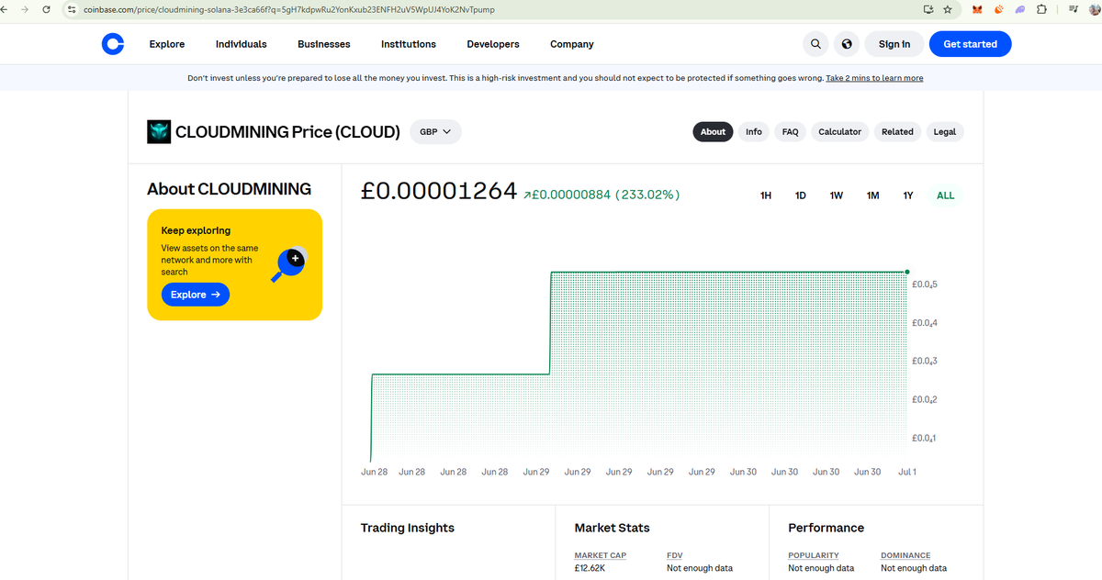The image size is (1102, 580).
Task: Open the Businesses menu
Action: [324, 44]
